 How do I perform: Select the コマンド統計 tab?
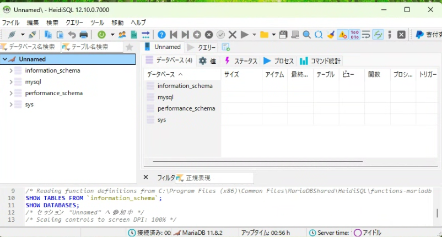[320, 60]
